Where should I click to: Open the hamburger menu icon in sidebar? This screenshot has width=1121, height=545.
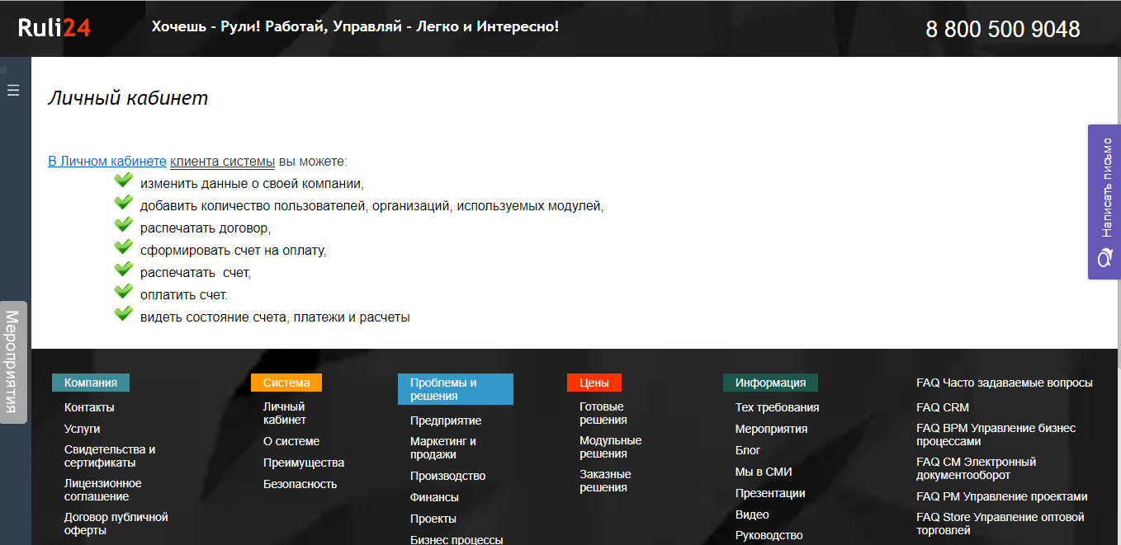(13, 90)
